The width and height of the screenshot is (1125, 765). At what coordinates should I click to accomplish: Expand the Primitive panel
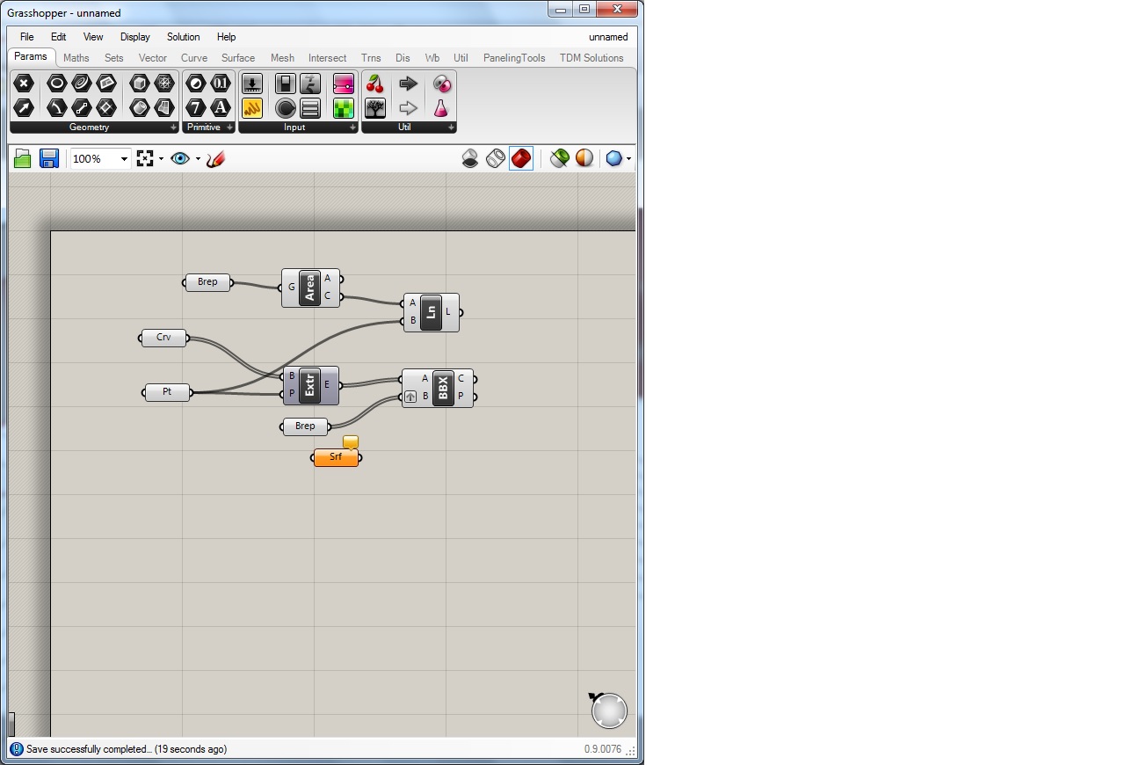click(229, 127)
